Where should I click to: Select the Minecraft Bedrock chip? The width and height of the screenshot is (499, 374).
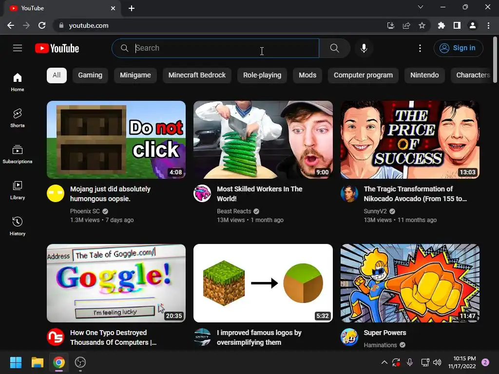click(x=197, y=75)
